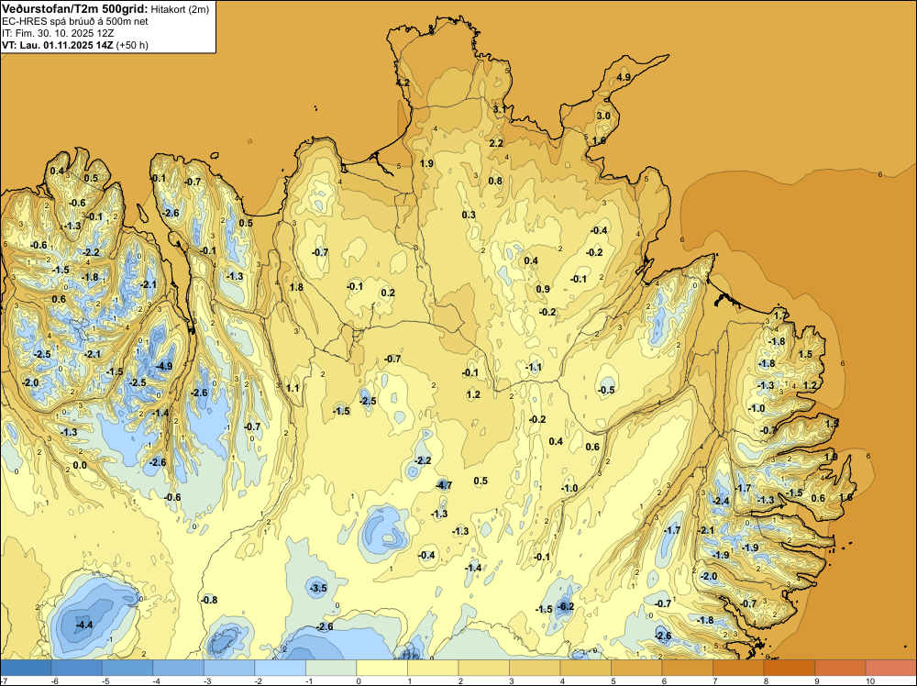Click the color scale segment between -2 and -1

(280, 668)
